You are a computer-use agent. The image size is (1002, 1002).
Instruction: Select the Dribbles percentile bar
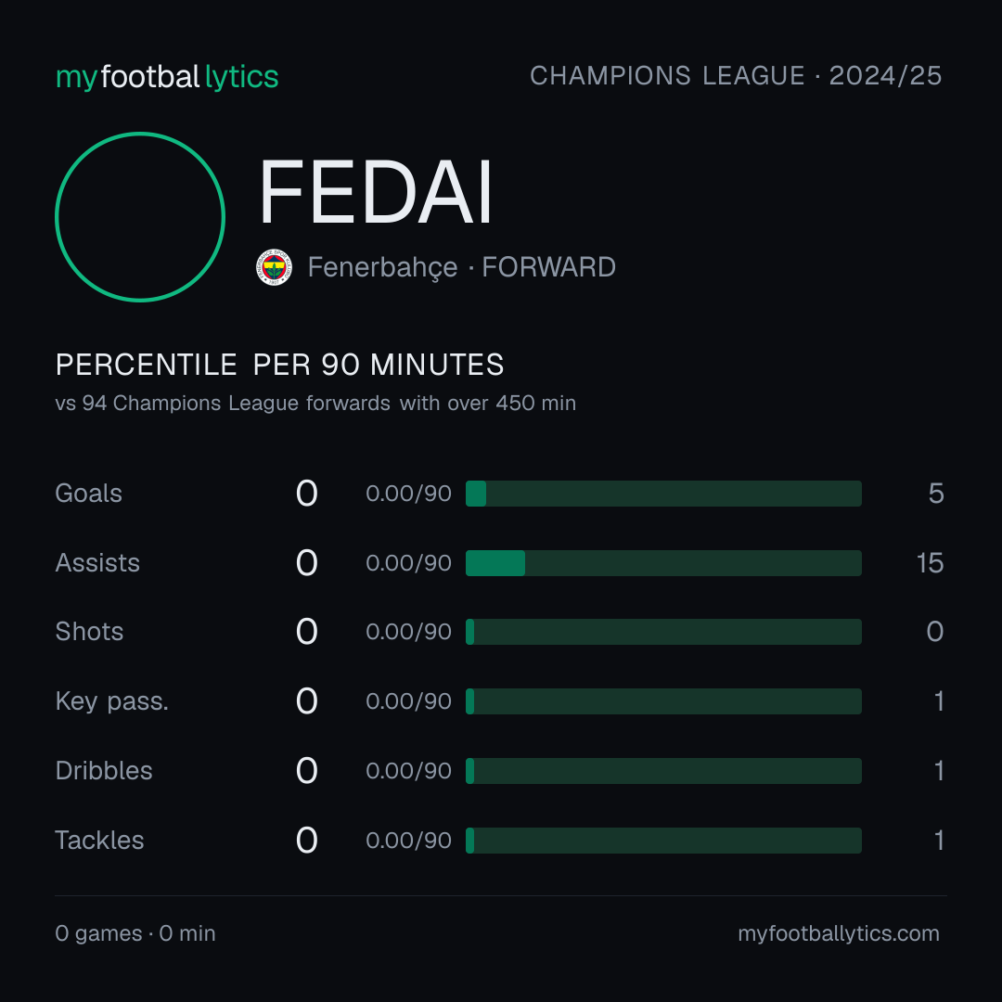663,771
